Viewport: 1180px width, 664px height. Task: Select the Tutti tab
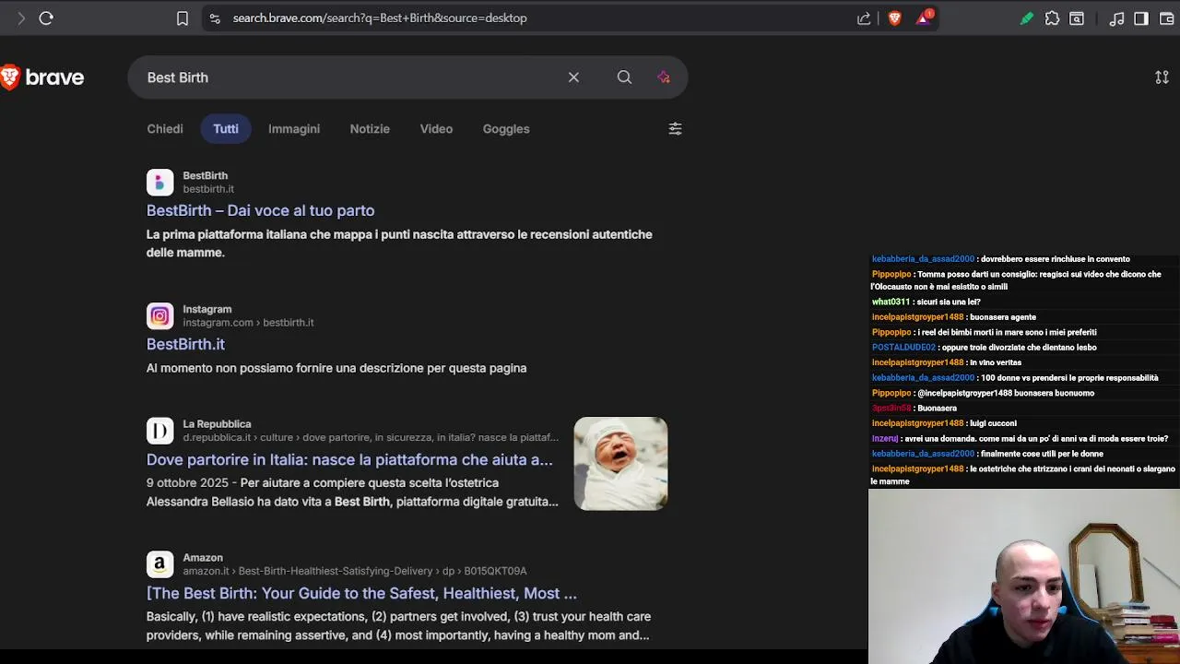coord(226,129)
